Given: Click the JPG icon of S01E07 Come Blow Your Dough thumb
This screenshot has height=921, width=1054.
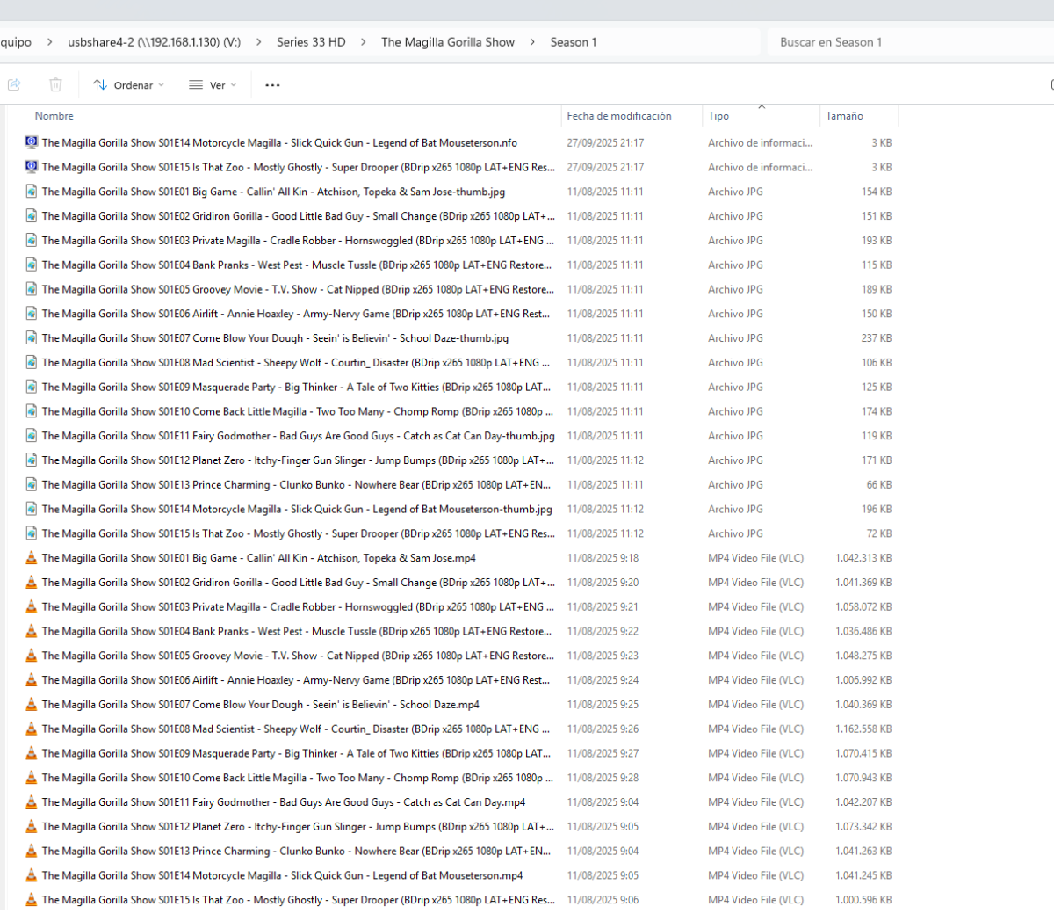Looking at the screenshot, I should point(32,338).
